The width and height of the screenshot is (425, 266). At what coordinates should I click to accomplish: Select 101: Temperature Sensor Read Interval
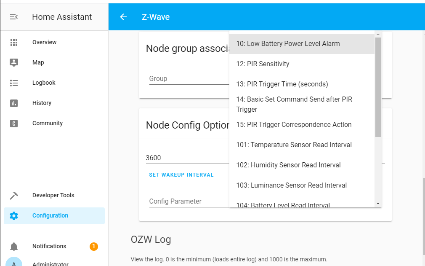[x=294, y=145]
